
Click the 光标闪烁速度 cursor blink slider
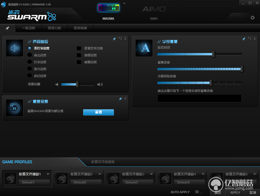[199, 83]
